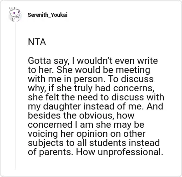
Task: Click the word 'parents' in the last line
Action: click(55, 152)
